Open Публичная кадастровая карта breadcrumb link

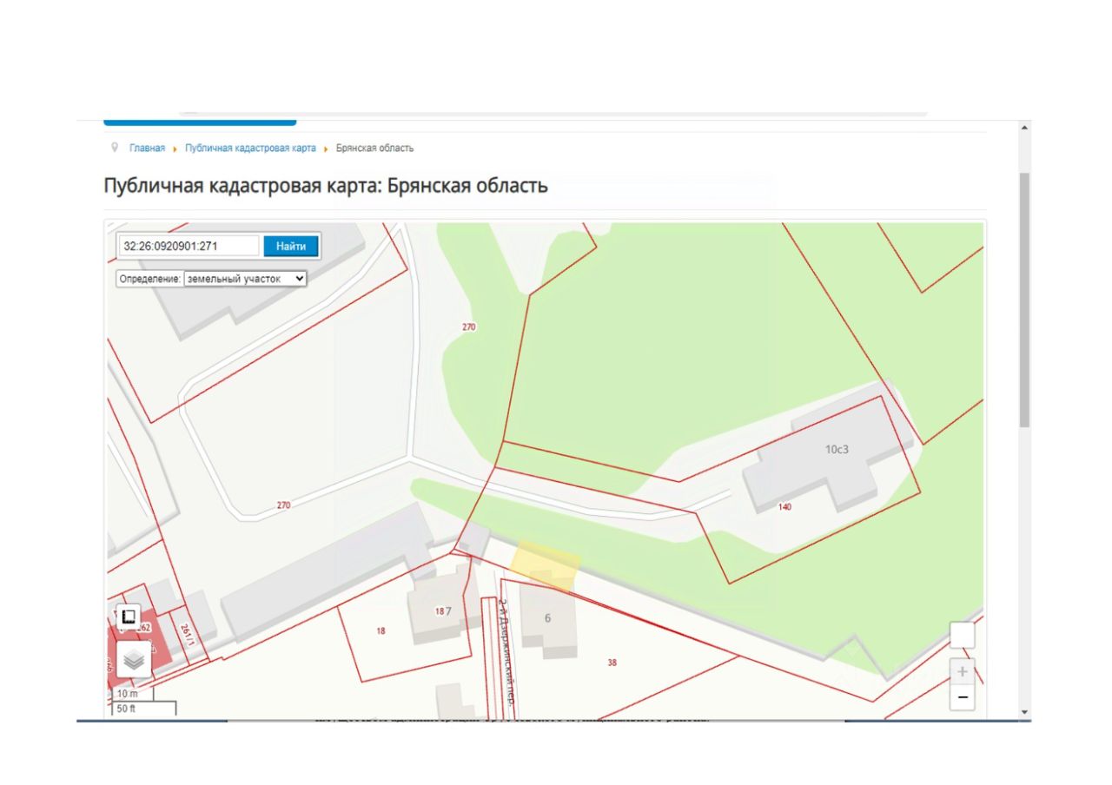click(250, 148)
